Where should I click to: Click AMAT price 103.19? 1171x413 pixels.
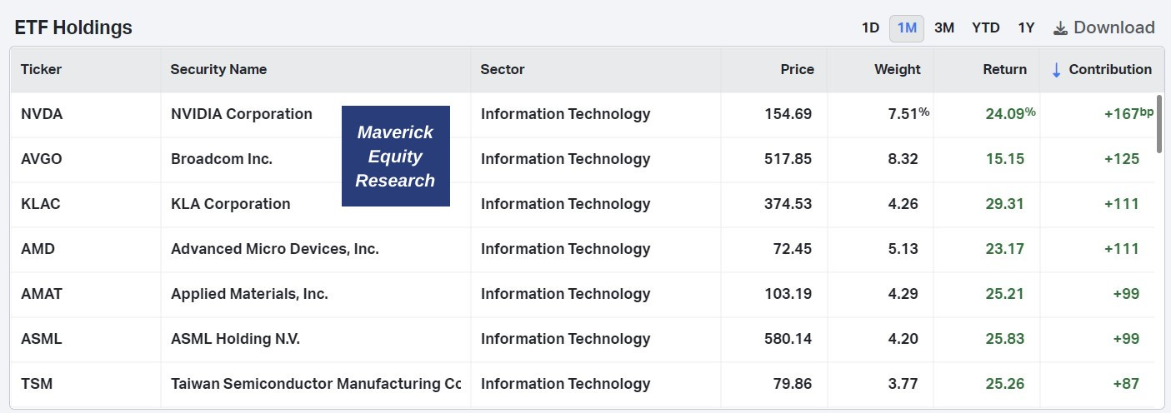click(788, 294)
